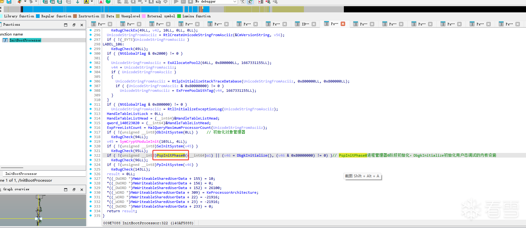Click the highlighted PspInitPhase0 call on line 322
The width and height of the screenshot is (526, 228).
coord(171,155)
